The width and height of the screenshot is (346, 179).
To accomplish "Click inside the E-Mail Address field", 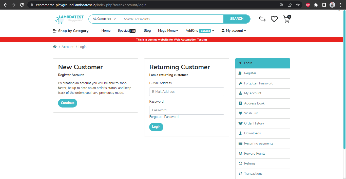I will pos(186,92).
